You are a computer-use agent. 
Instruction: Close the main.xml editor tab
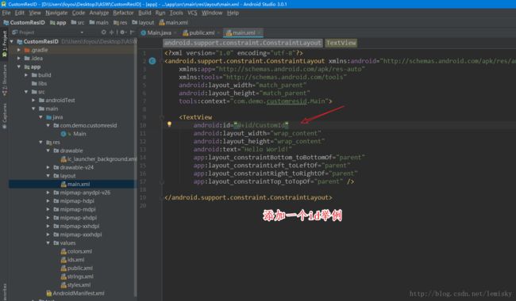tap(260, 32)
